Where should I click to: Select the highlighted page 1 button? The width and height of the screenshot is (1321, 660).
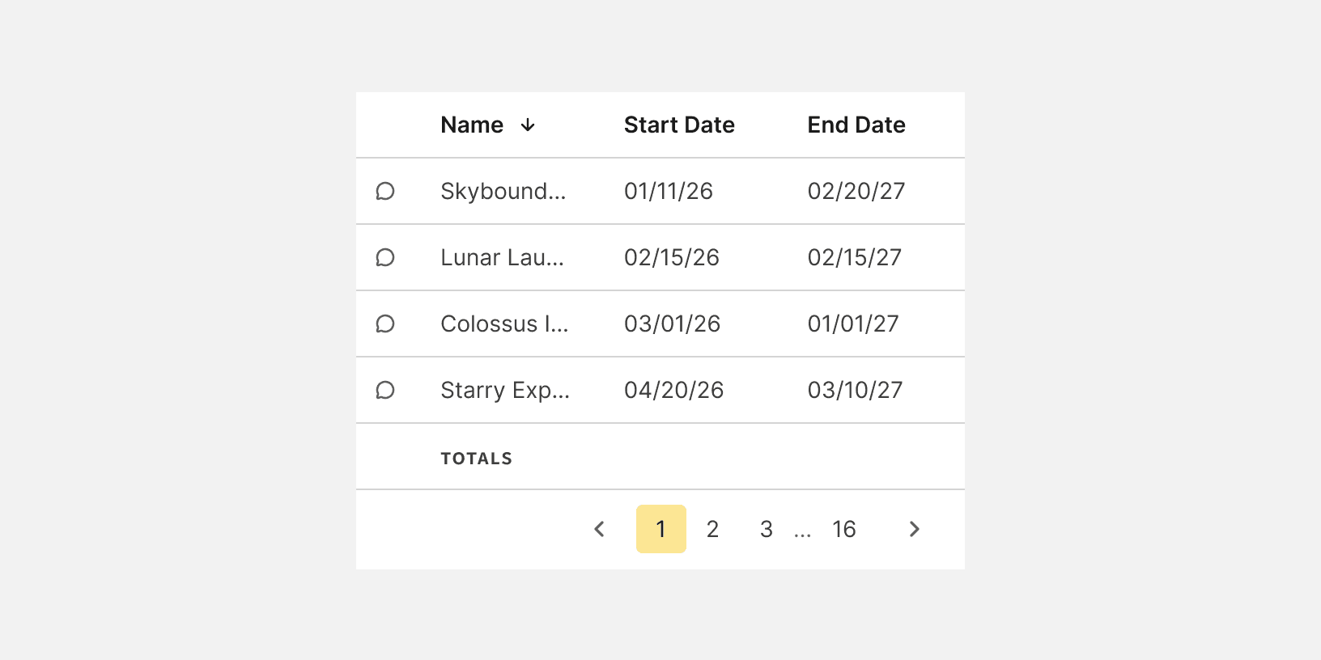tap(661, 529)
